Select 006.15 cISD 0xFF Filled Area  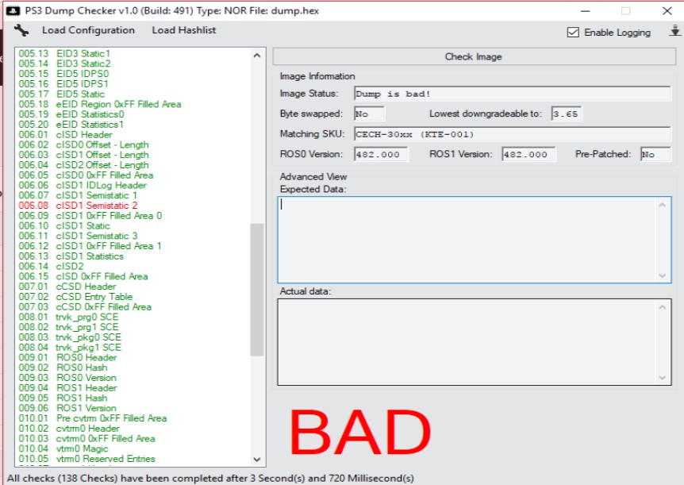click(83, 276)
